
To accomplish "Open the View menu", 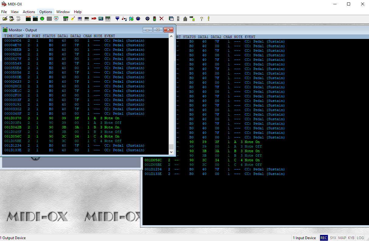I will tap(15, 12).
